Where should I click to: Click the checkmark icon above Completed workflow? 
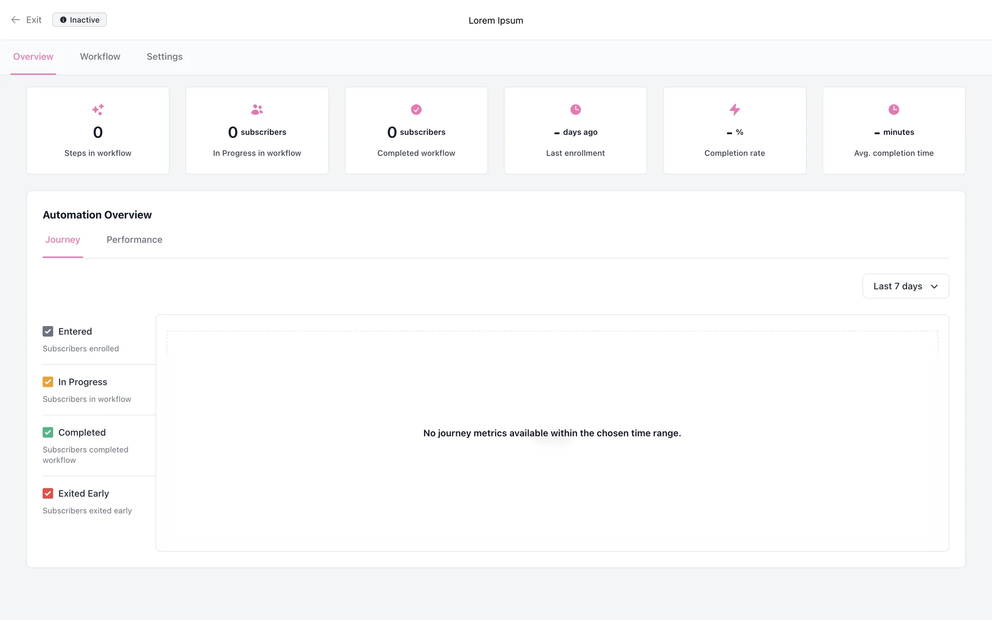[x=416, y=110]
